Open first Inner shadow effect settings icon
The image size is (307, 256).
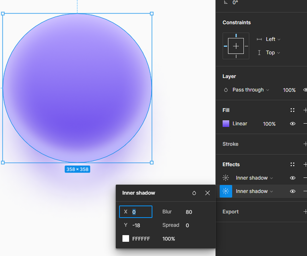[x=226, y=178]
